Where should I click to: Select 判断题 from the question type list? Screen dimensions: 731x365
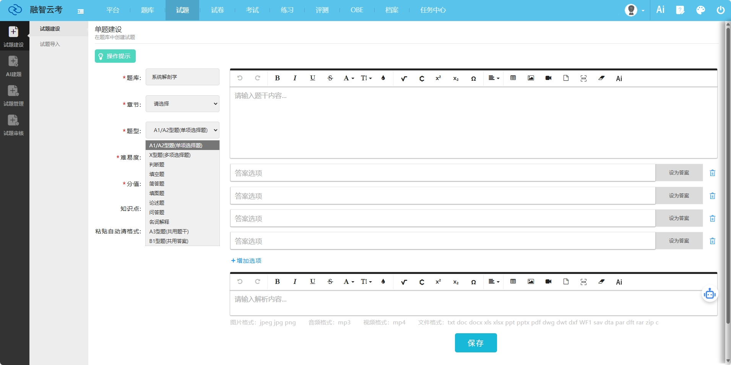(157, 165)
